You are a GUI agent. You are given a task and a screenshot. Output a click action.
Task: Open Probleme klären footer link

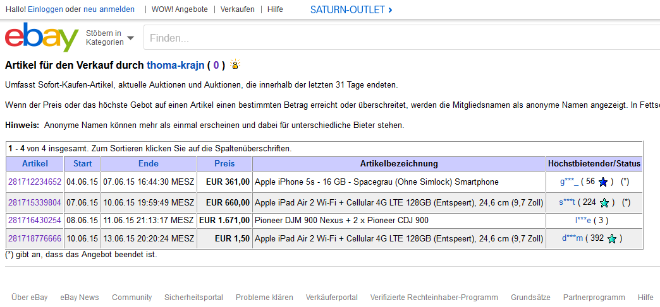coord(264,298)
